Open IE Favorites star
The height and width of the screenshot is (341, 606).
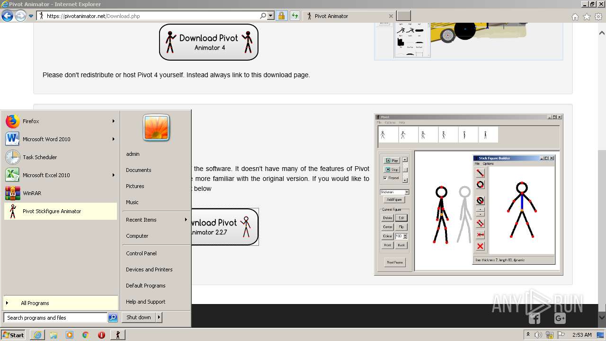587,17
